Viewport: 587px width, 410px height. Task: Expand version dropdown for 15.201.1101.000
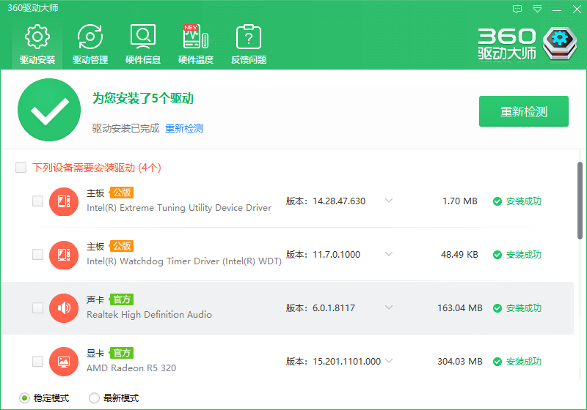389,361
